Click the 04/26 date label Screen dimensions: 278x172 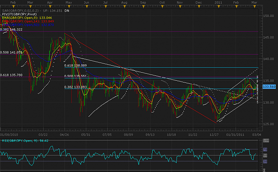pyautogui.click(x=64, y=135)
